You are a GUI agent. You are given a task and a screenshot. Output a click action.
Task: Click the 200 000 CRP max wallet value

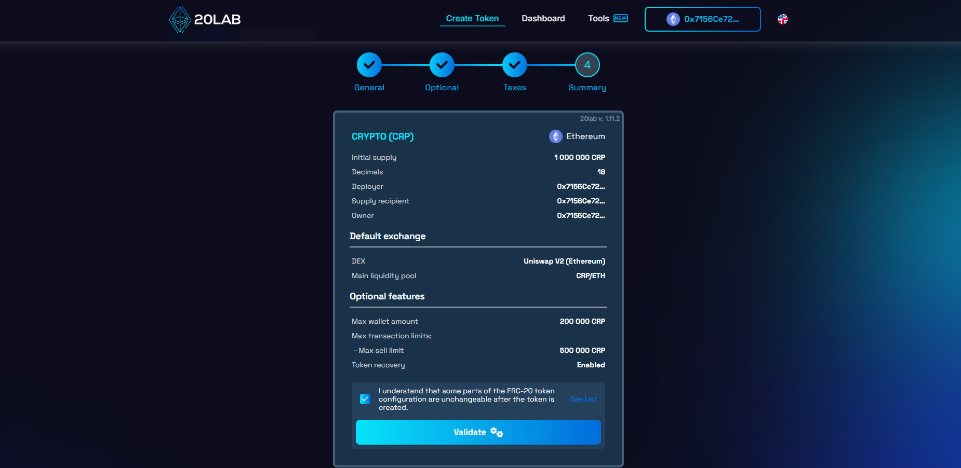[x=582, y=321]
